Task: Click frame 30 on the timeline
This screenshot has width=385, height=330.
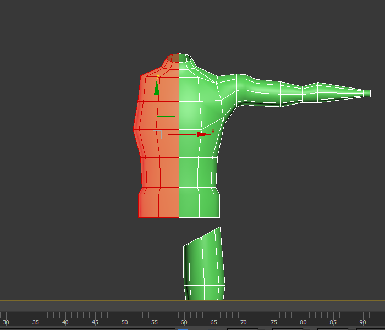Action: point(5,322)
